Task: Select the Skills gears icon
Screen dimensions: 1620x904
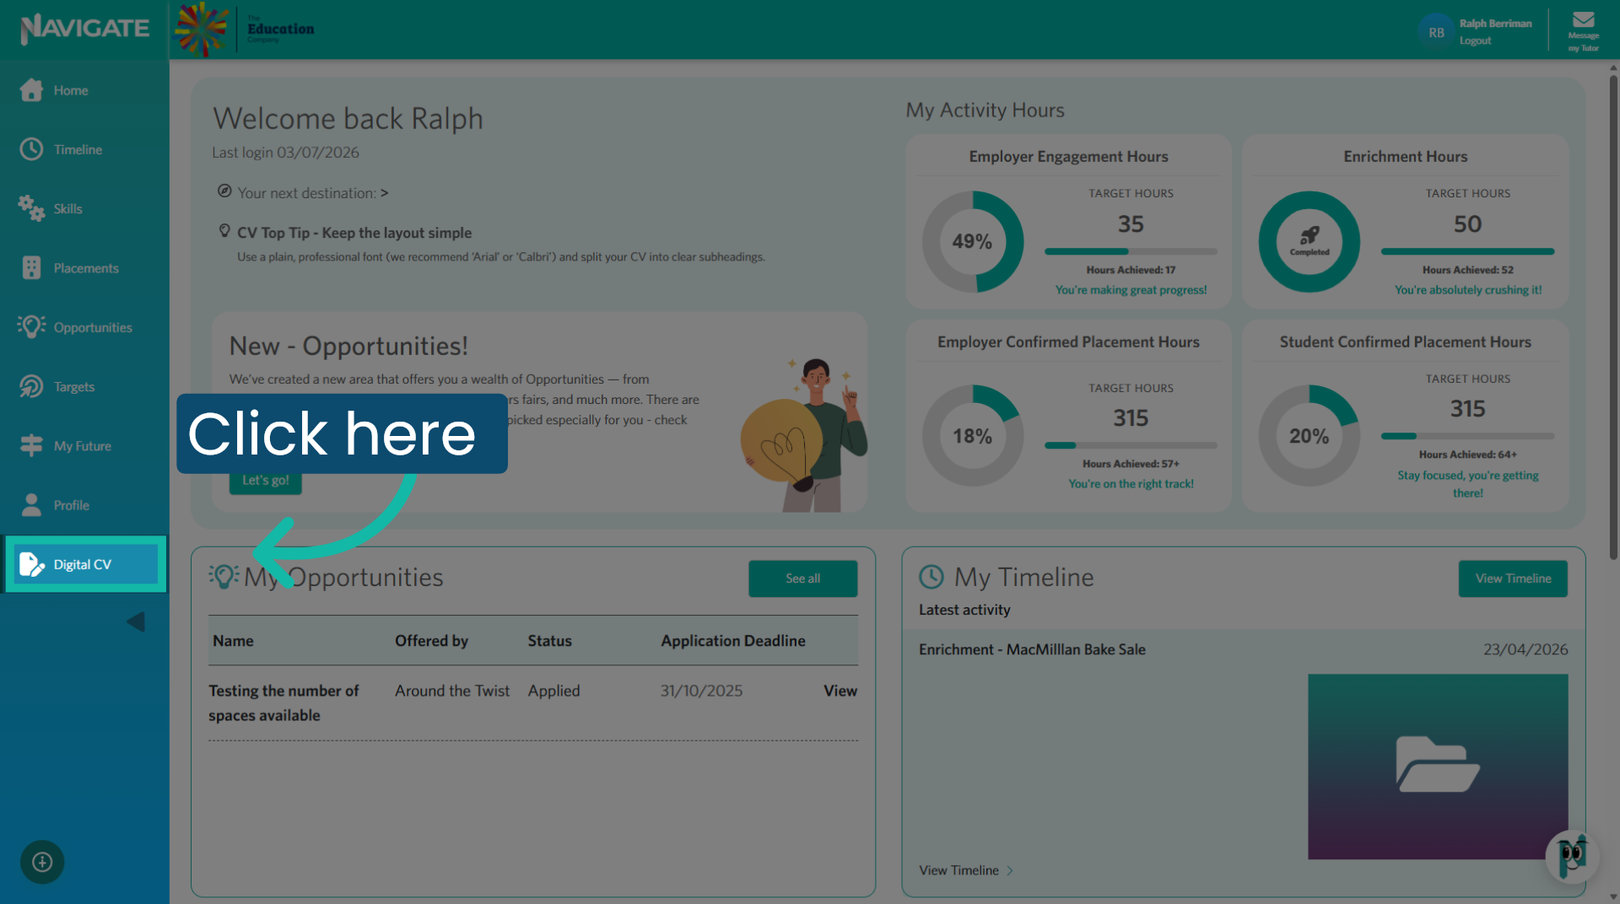Action: coord(31,208)
